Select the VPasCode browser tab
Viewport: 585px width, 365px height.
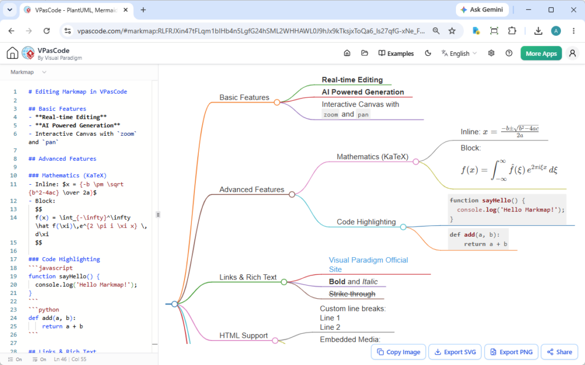point(76,10)
